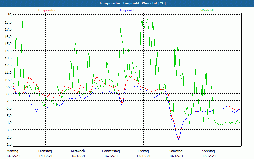Screen dimensions: 254x159
Task: Select the Dienstag day label
Action: coord(45,151)
